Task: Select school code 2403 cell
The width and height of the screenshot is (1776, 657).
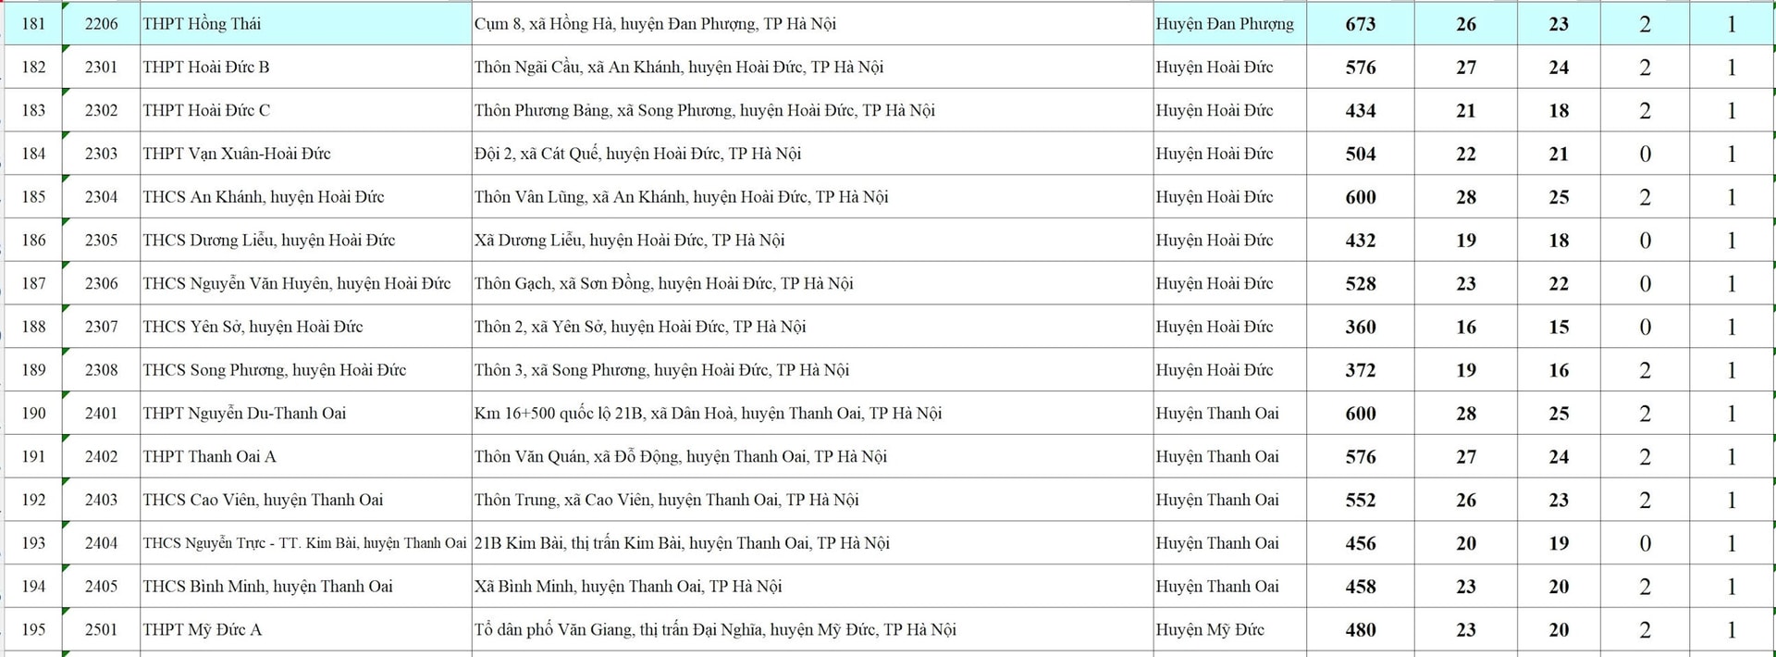Action: [101, 500]
